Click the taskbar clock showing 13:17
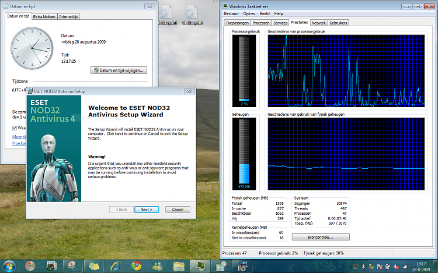Screen dimensions: 438x273 [x=421, y=267]
